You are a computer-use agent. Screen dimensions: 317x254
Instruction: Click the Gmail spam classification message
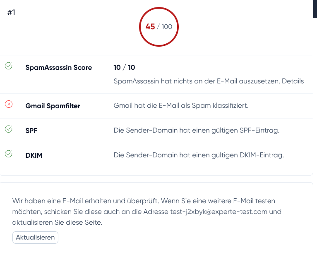[x=181, y=106]
